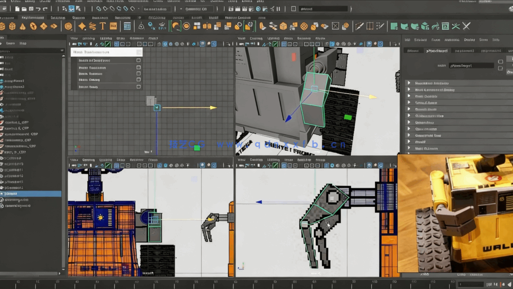Enable the last checkbox in the floating options panel
This screenshot has height=289, width=513.
pyautogui.click(x=139, y=87)
